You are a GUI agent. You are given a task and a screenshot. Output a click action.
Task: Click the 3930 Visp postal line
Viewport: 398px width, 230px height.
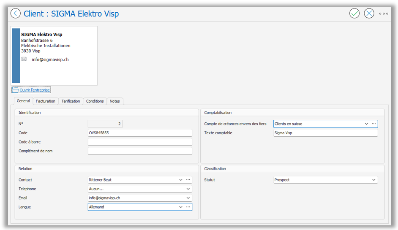[x=31, y=51]
